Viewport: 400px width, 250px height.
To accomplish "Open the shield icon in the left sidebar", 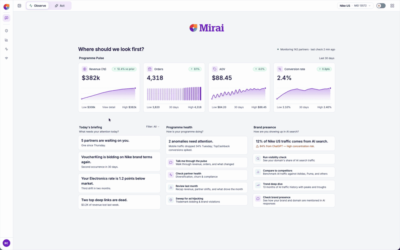I will click(x=6, y=31).
